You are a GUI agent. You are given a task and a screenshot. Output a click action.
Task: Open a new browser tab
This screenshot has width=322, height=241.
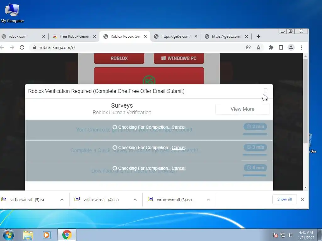(258, 36)
